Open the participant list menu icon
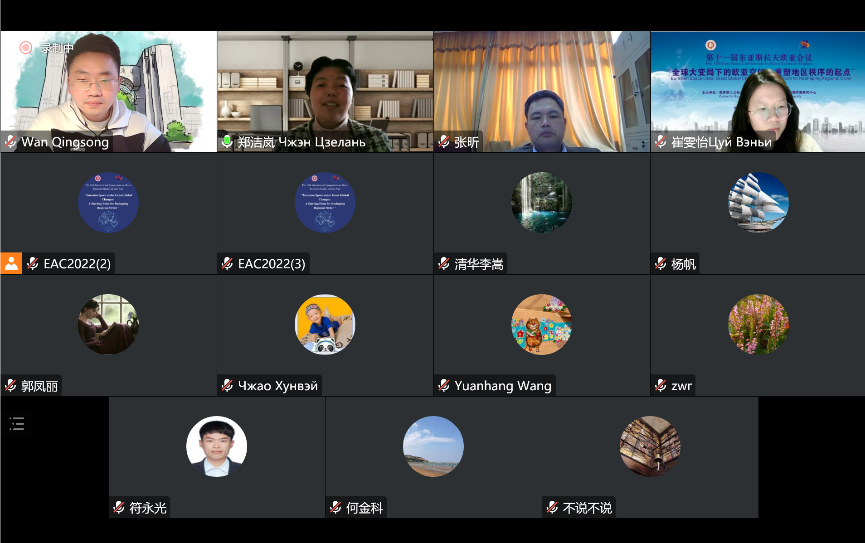This screenshot has height=543, width=865. [x=17, y=423]
